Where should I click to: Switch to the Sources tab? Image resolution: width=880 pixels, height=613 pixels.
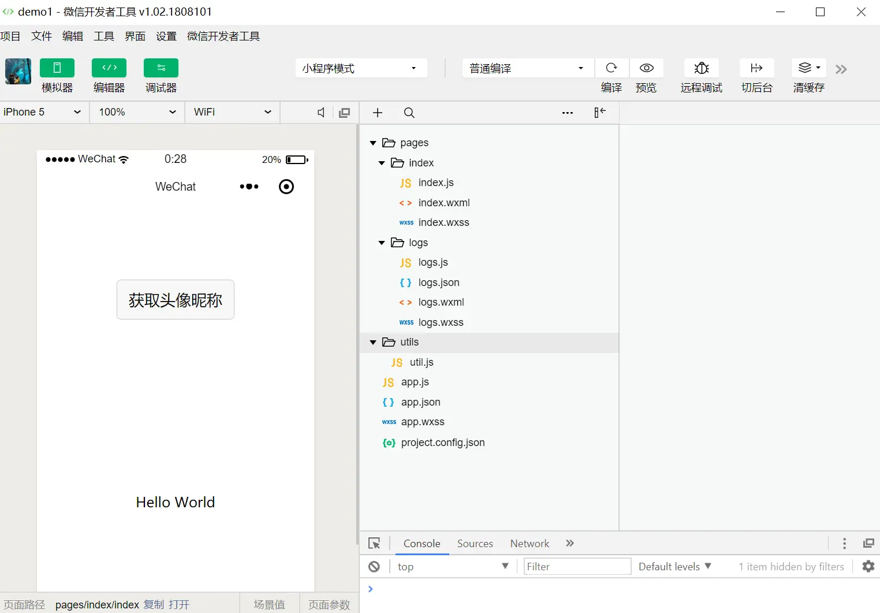475,544
